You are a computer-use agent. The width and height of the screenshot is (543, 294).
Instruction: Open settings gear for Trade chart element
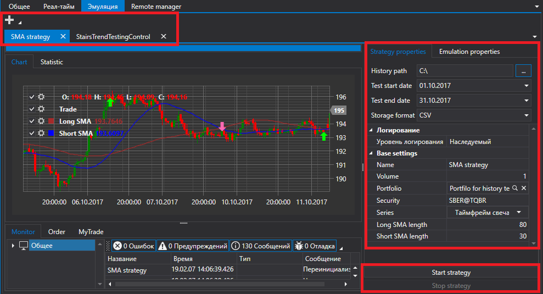[41, 109]
